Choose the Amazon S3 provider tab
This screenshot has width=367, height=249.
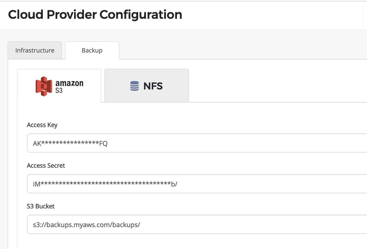59,86
